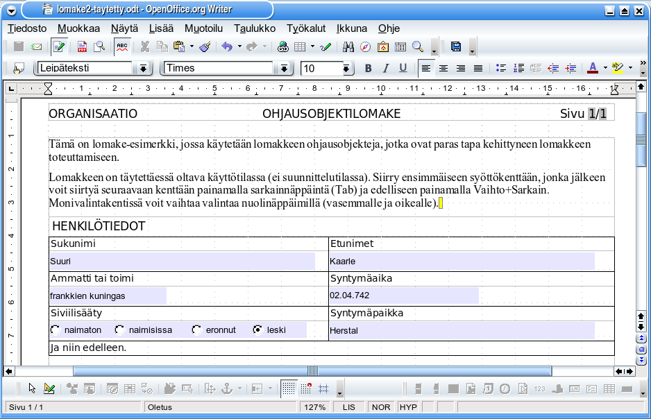Toggle ABC automatic spellcheck
Viewport: 651px width, 419px height.
(x=122, y=47)
